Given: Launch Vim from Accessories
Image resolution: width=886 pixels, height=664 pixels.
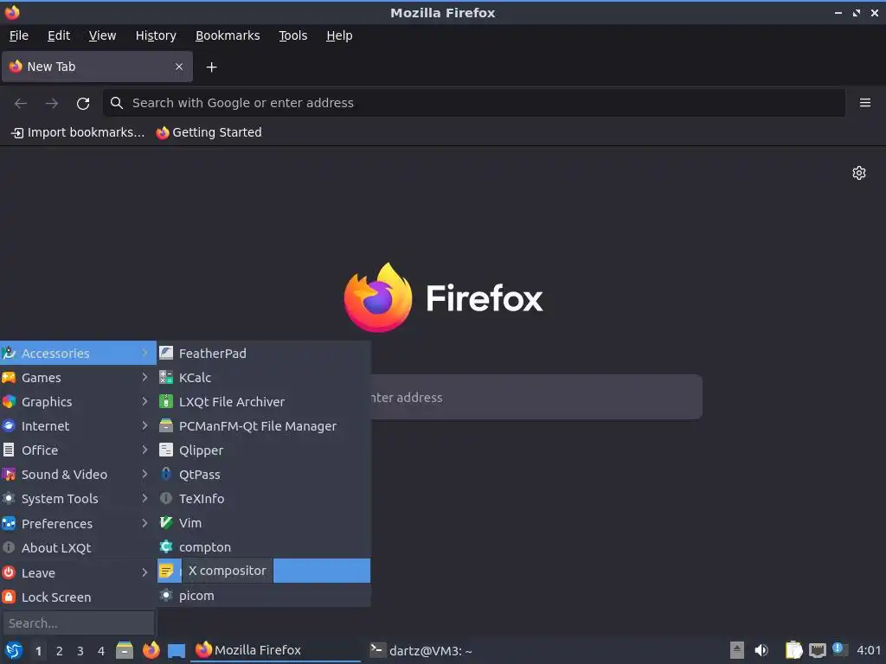Looking at the screenshot, I should [x=264, y=523].
